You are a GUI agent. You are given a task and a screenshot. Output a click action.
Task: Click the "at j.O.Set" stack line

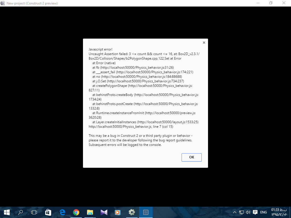point(138,81)
